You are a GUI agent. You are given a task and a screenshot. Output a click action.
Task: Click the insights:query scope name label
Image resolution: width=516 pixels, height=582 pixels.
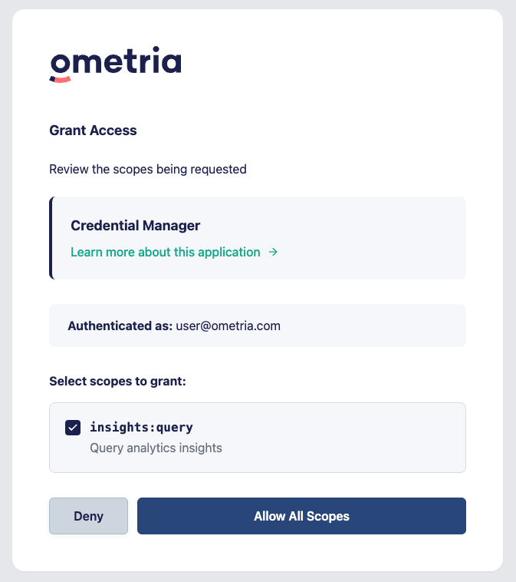coord(141,427)
